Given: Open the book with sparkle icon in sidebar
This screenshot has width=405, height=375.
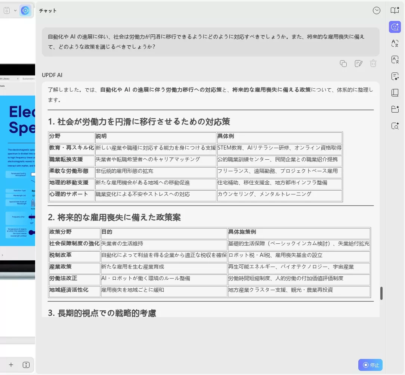Looking at the screenshot, I should click(x=395, y=10).
